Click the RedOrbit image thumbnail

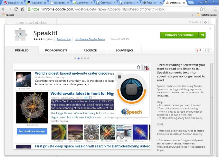[x=59, y=132]
